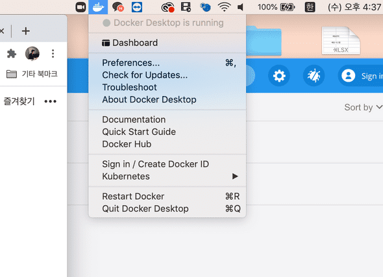Open Documentation from the Docker menu

point(167,119)
